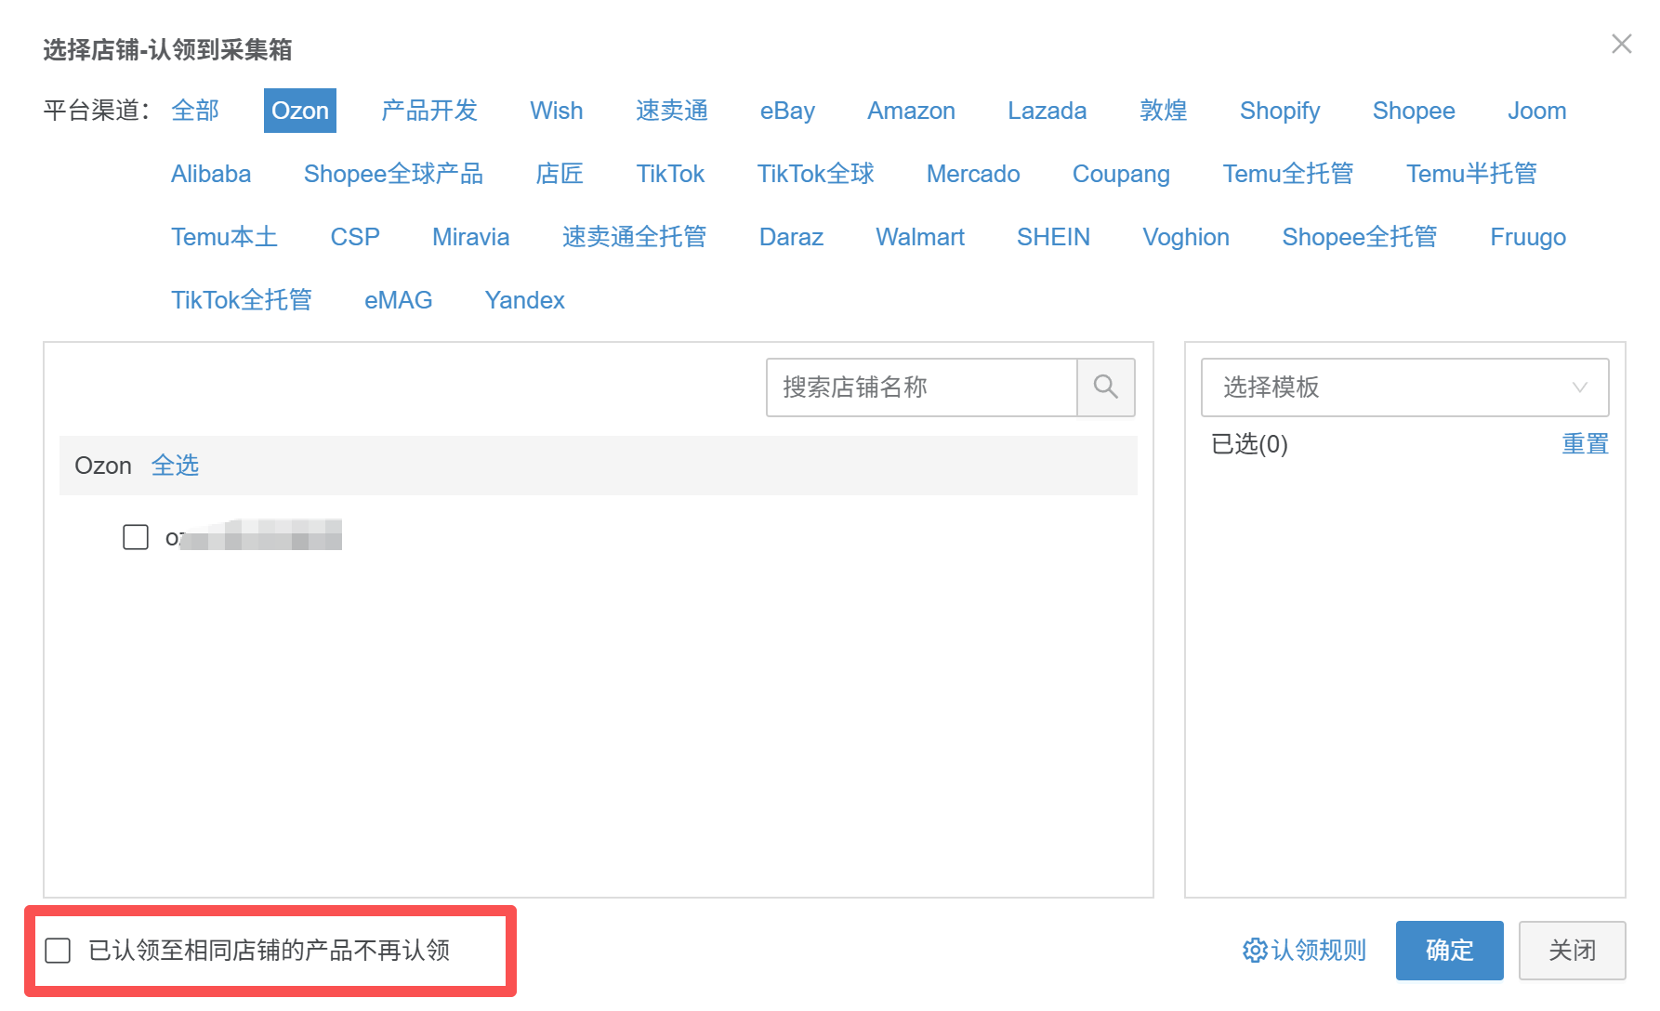
Task: Tick the blurred Ozon store checkbox
Action: coord(136,537)
